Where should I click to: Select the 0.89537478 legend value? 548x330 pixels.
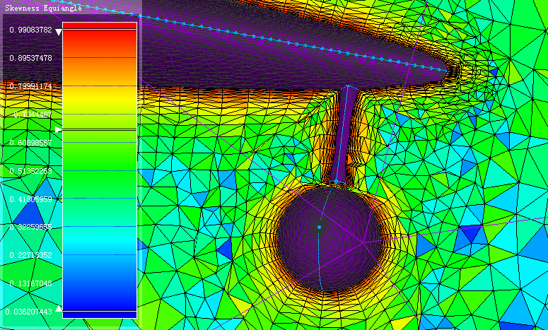click(x=30, y=58)
